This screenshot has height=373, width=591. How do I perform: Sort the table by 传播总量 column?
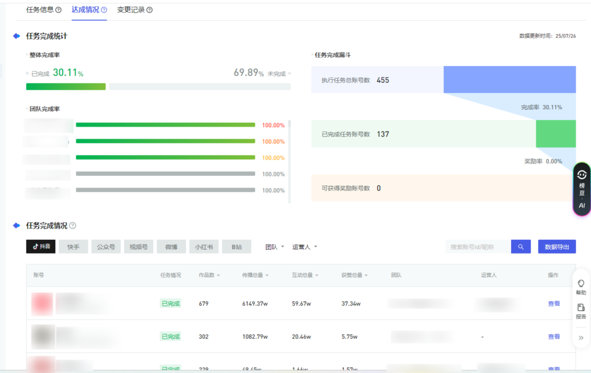click(255, 275)
